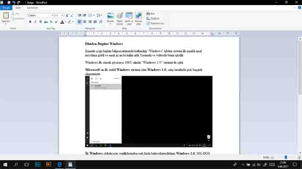The image size is (302, 169).
Task: Insert an object with Nesne ekle
Action: coord(138,17)
